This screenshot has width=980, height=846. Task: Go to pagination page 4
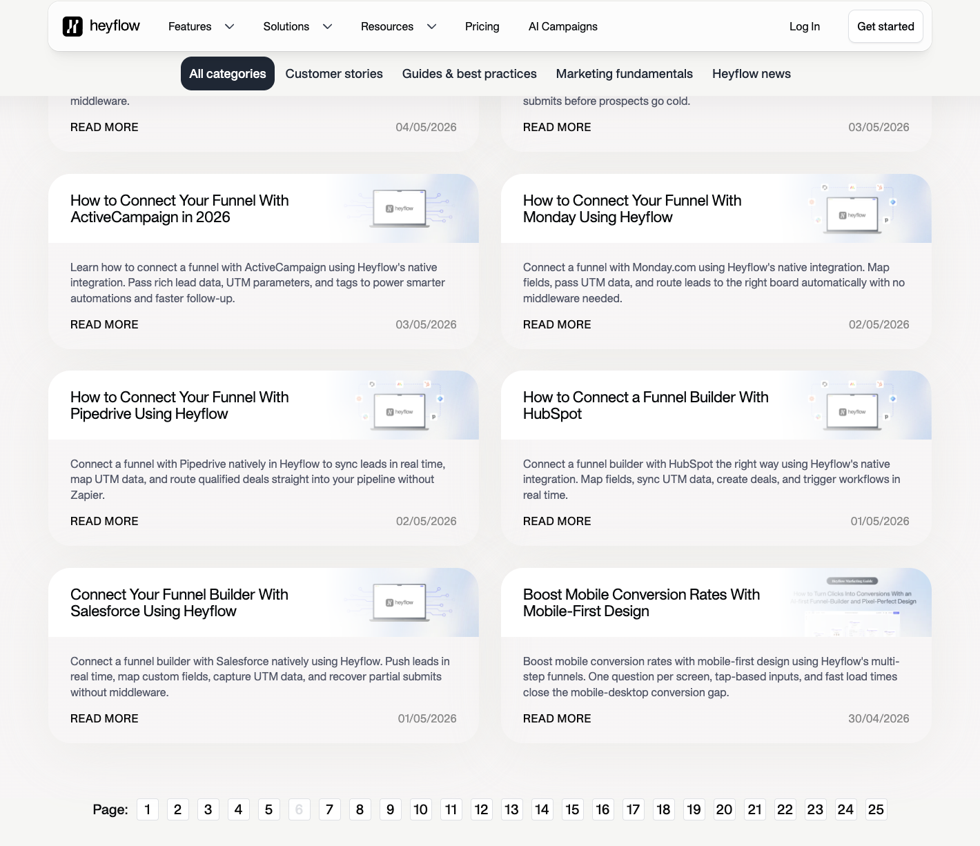click(239, 809)
